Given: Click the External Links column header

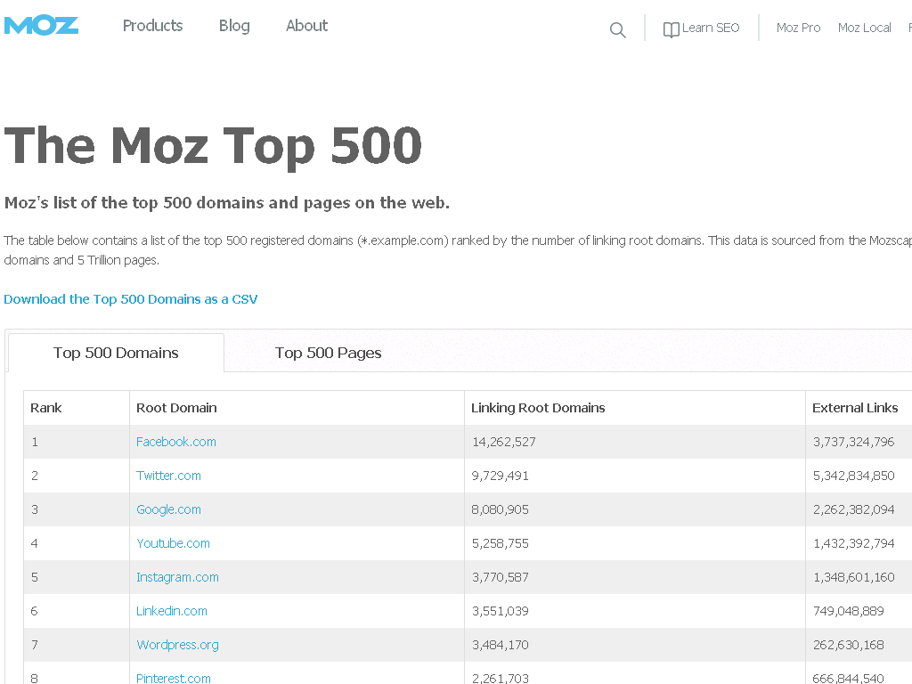Looking at the screenshot, I should (855, 408).
